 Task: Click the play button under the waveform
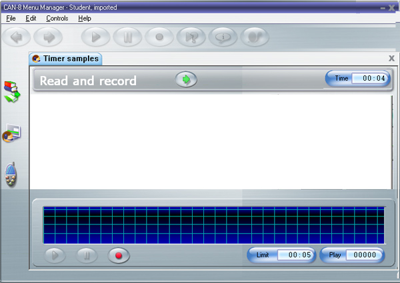tap(56, 255)
